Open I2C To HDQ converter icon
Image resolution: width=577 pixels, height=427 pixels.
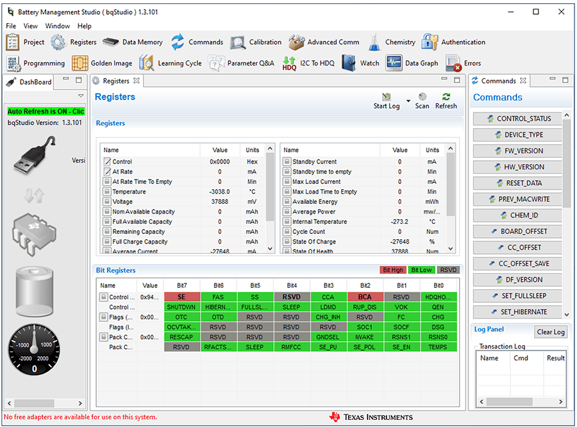[289, 63]
